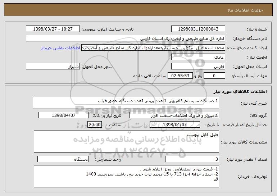Image resolution: width=277 pixels, height=196 pixels.
Task: Select the public announcement date field
Action: coord(53,29)
